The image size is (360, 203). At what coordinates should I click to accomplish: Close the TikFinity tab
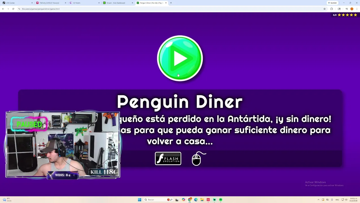pyautogui.click(x=66, y=3)
